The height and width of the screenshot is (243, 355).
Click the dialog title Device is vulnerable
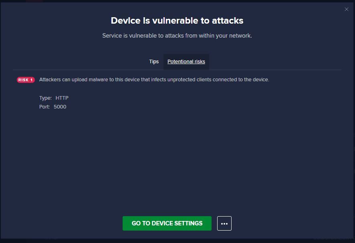point(177,20)
